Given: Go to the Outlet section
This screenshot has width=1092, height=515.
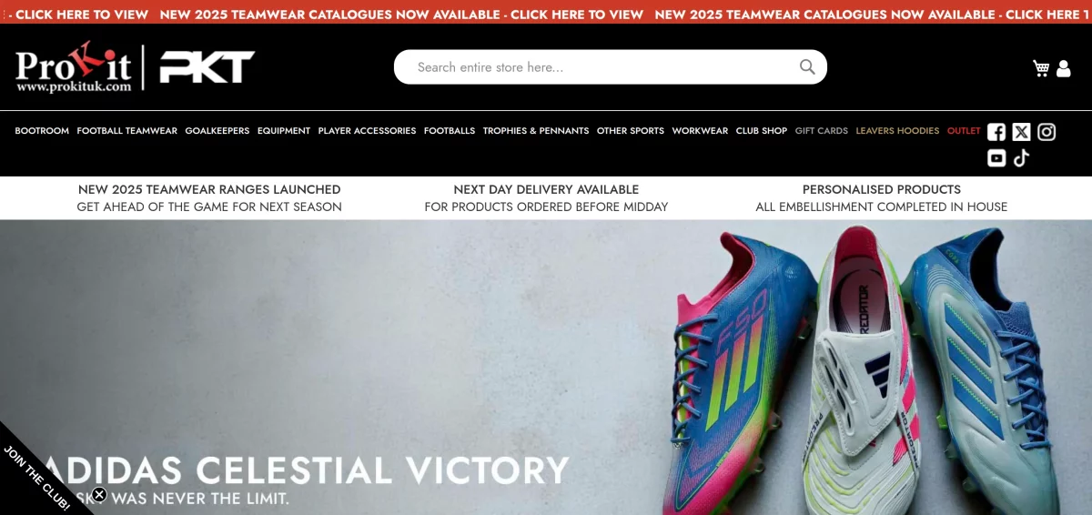Looking at the screenshot, I should coord(964,131).
